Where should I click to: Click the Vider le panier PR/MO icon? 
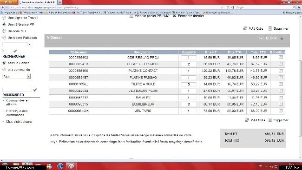tap(131, 16)
